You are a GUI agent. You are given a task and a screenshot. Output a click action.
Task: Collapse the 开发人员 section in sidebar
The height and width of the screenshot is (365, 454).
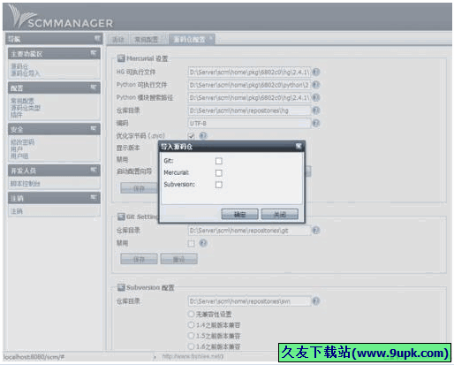pos(94,170)
